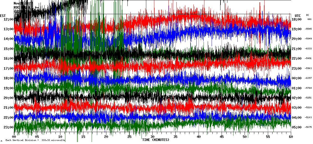Select the 00:00 UTC time label
Viewport: 313px width, 144px height.
(x=297, y=78)
